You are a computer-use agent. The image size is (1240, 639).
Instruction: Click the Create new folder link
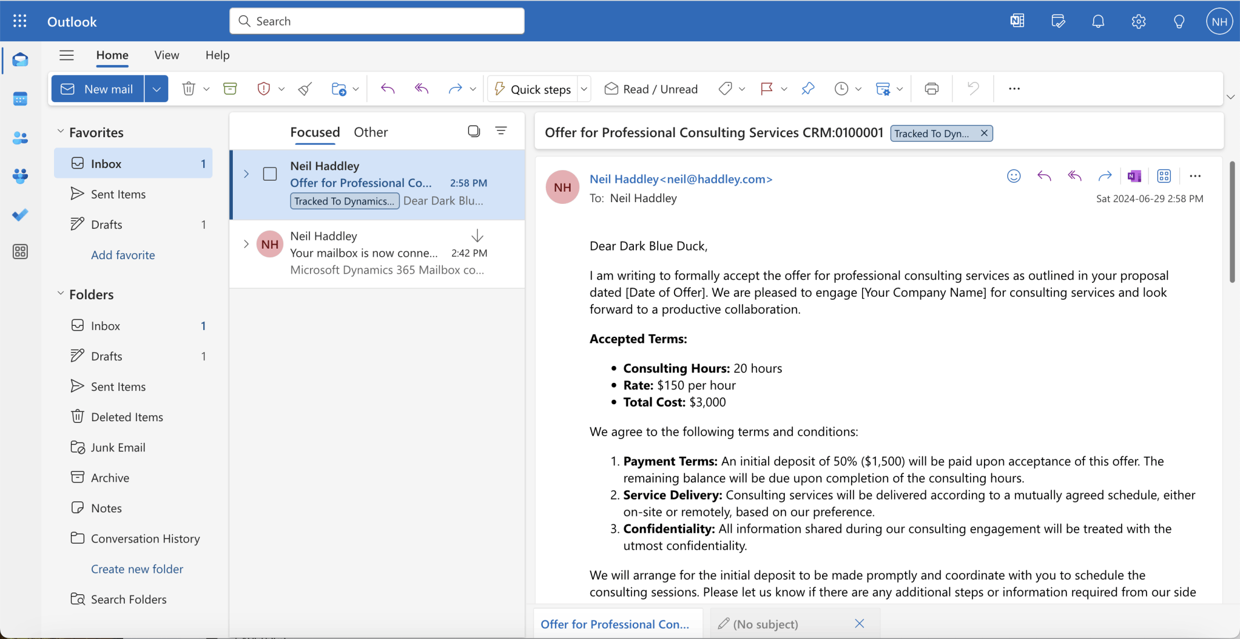click(x=136, y=569)
